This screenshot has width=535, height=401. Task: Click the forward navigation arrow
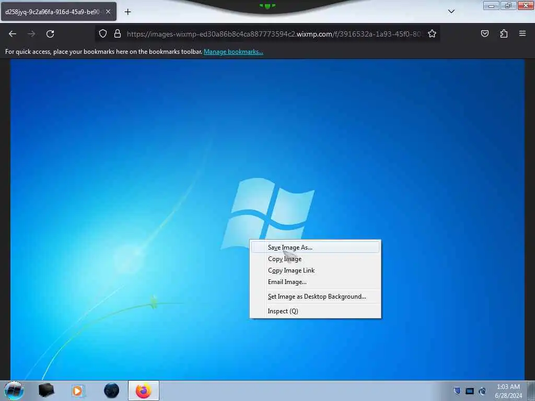point(31,34)
